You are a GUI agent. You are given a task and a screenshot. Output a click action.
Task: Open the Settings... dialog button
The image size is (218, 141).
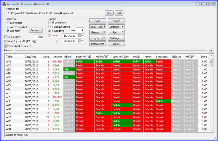(116, 38)
